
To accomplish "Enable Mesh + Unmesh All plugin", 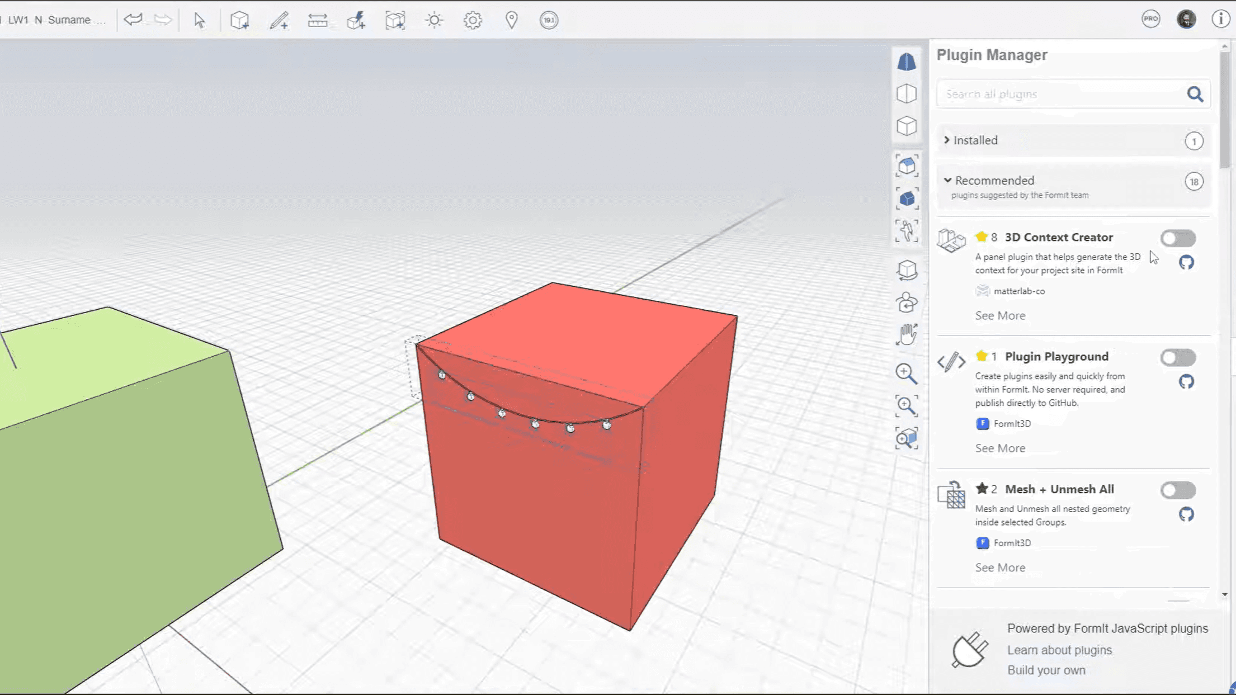I will pos(1177,490).
